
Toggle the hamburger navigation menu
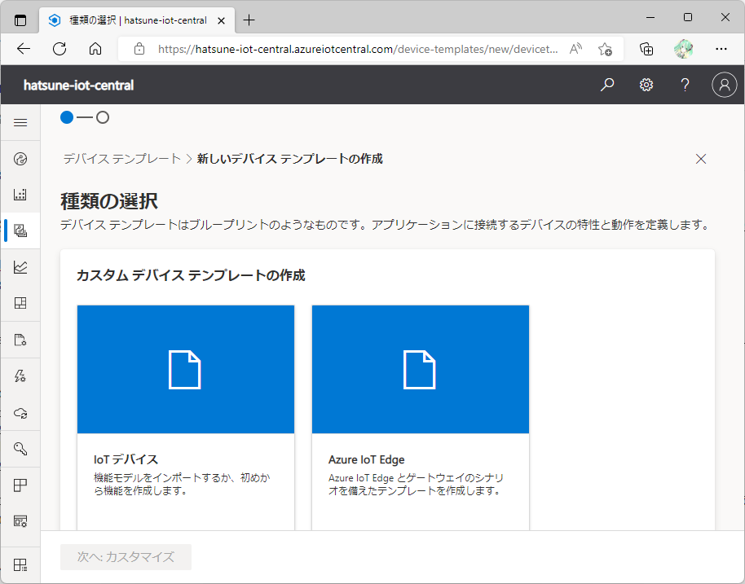[20, 123]
